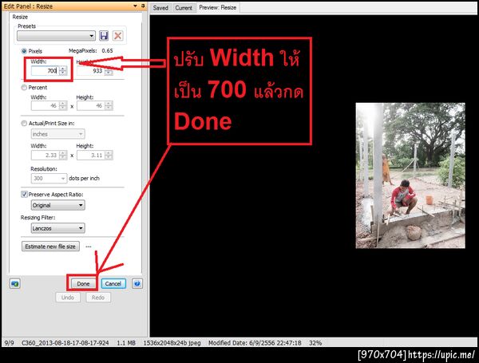Click the Percent Height field showing 46

[90, 105]
